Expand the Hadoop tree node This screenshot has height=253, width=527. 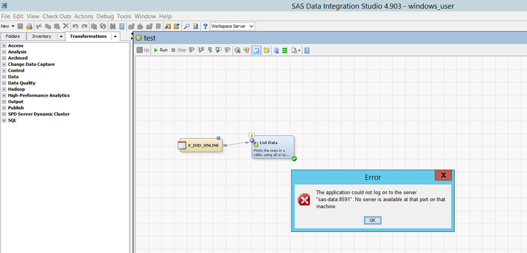pyautogui.click(x=4, y=89)
